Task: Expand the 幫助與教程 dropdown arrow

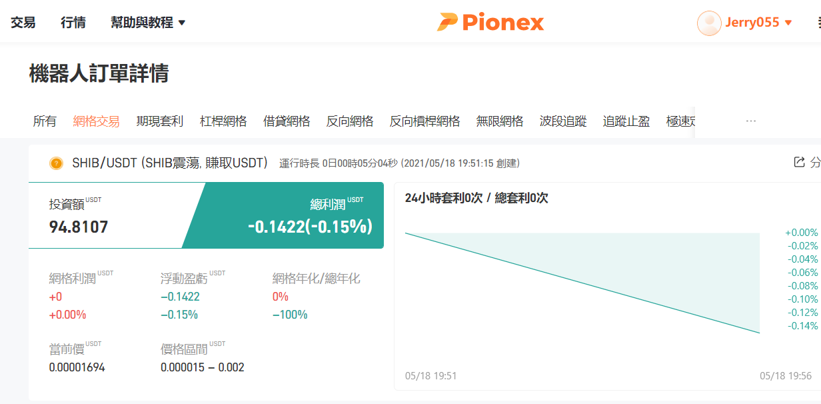Action: click(182, 23)
